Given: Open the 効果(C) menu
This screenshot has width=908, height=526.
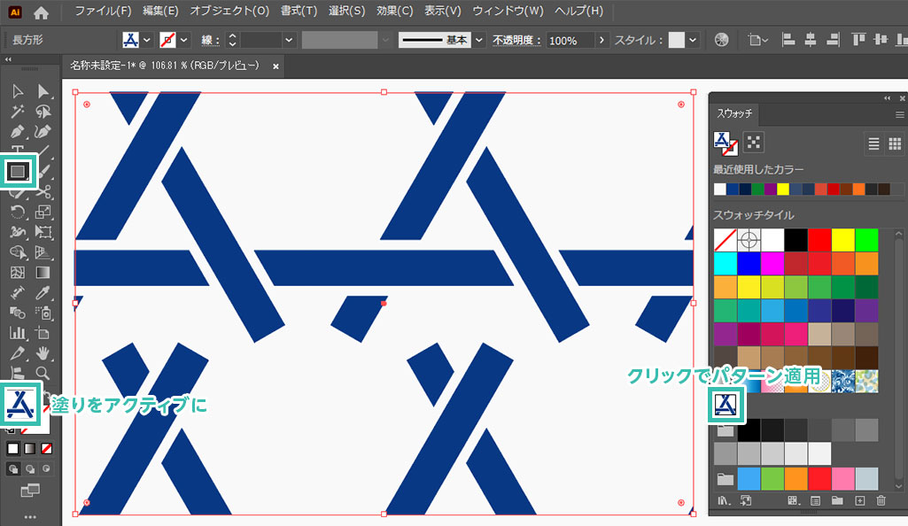Looking at the screenshot, I should click(x=393, y=12).
